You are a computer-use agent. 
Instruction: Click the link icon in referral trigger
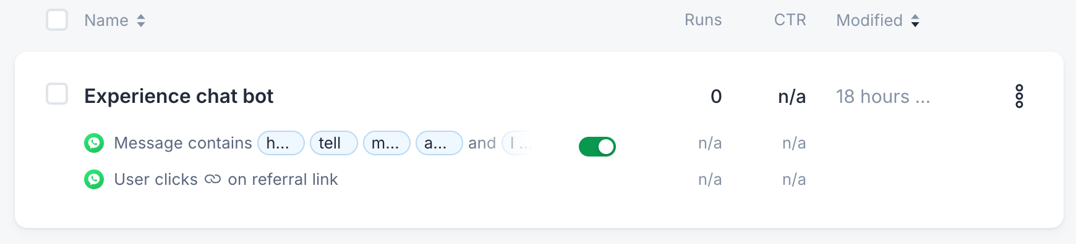213,179
